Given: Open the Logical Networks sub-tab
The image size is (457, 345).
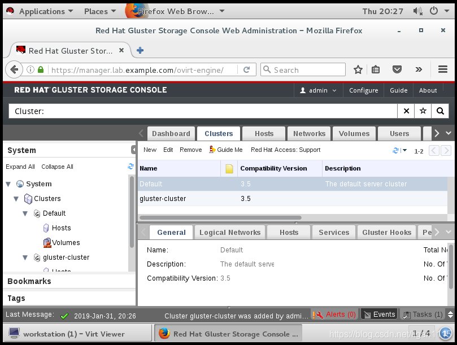Looking at the screenshot, I should click(x=230, y=232).
